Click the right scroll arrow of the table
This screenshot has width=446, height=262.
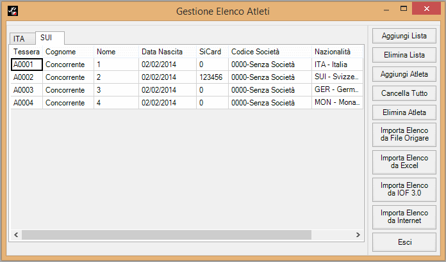[358, 235]
